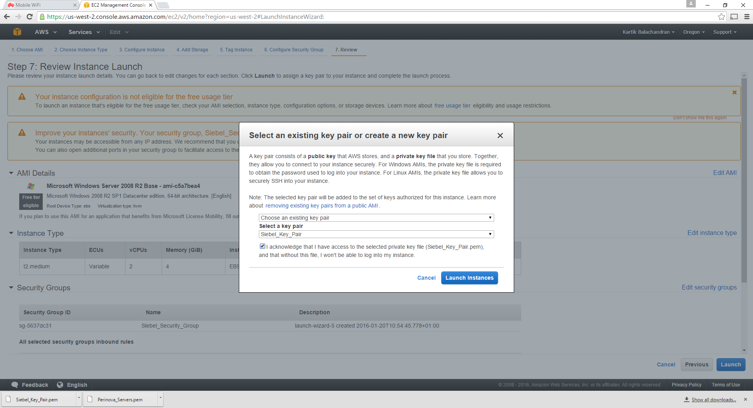The image size is (753, 408).
Task: Reload the page with refresh icon
Action: (29, 16)
